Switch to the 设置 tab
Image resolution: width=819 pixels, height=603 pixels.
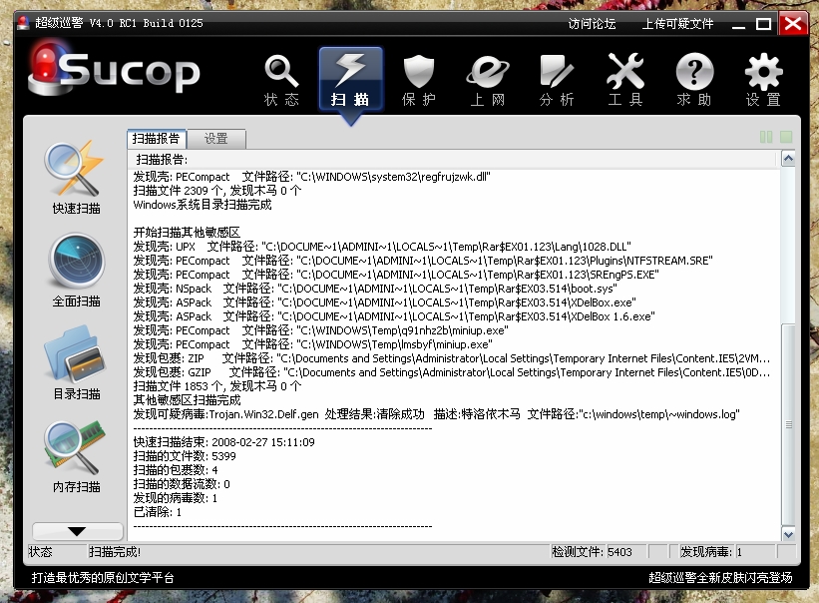215,139
